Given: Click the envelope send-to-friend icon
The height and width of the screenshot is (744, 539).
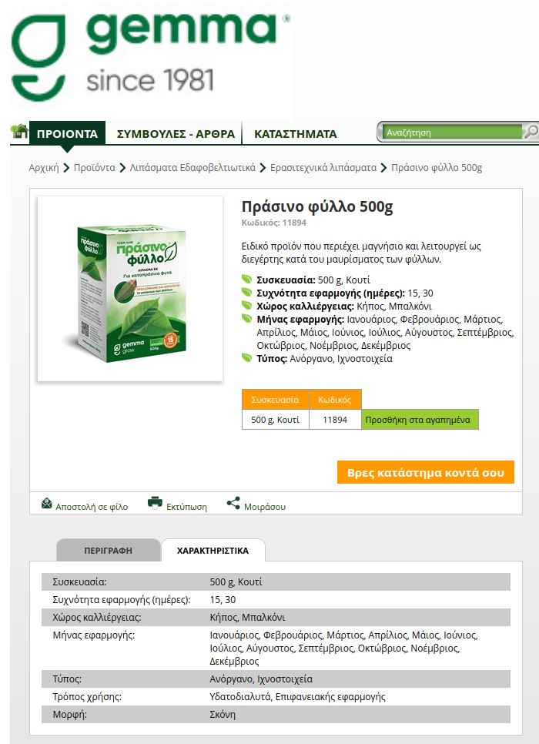Looking at the screenshot, I should click(46, 504).
